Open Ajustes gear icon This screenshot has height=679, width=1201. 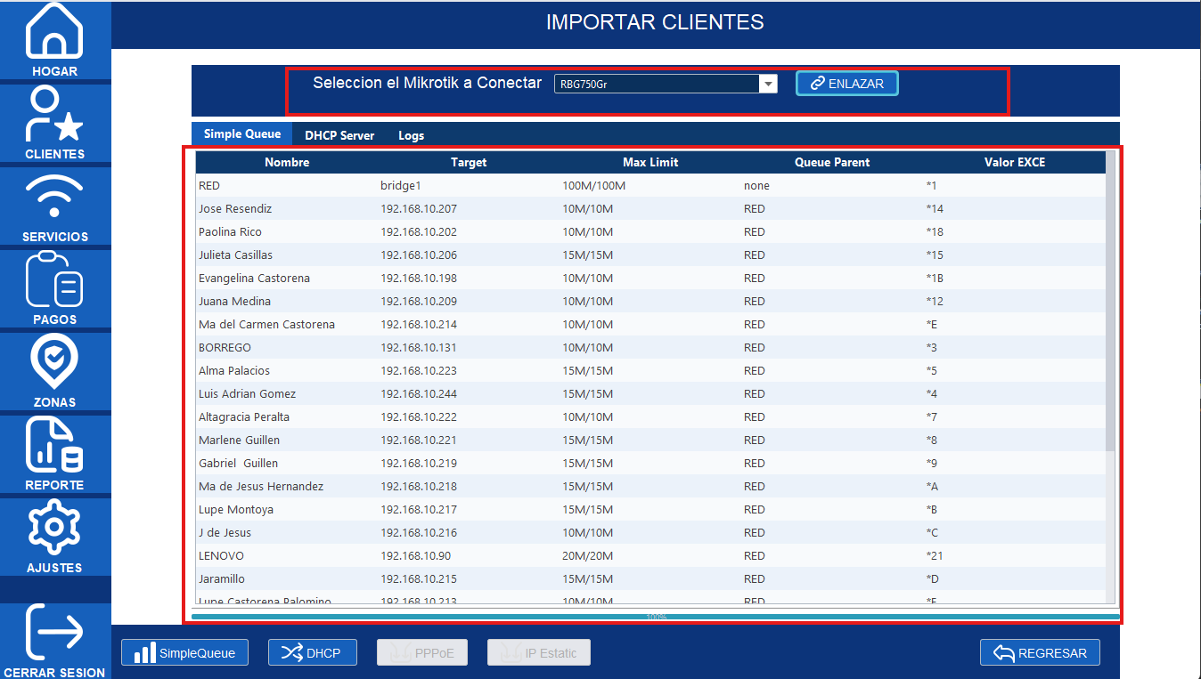point(54,529)
